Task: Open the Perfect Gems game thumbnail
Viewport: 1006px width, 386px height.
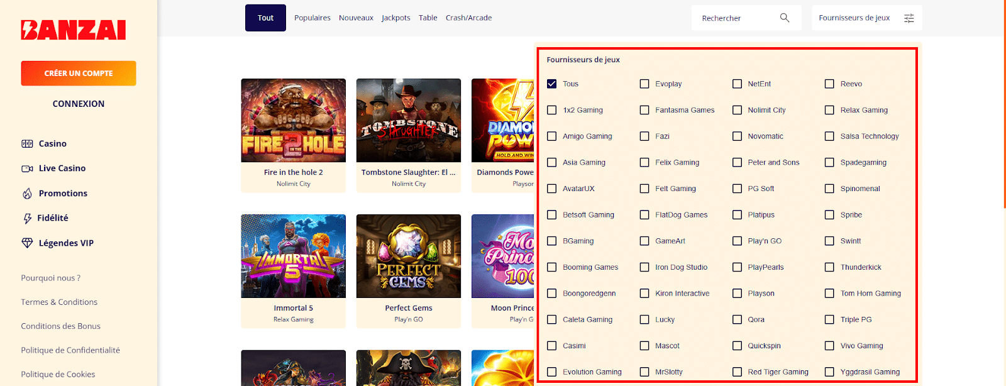Action: [x=409, y=256]
